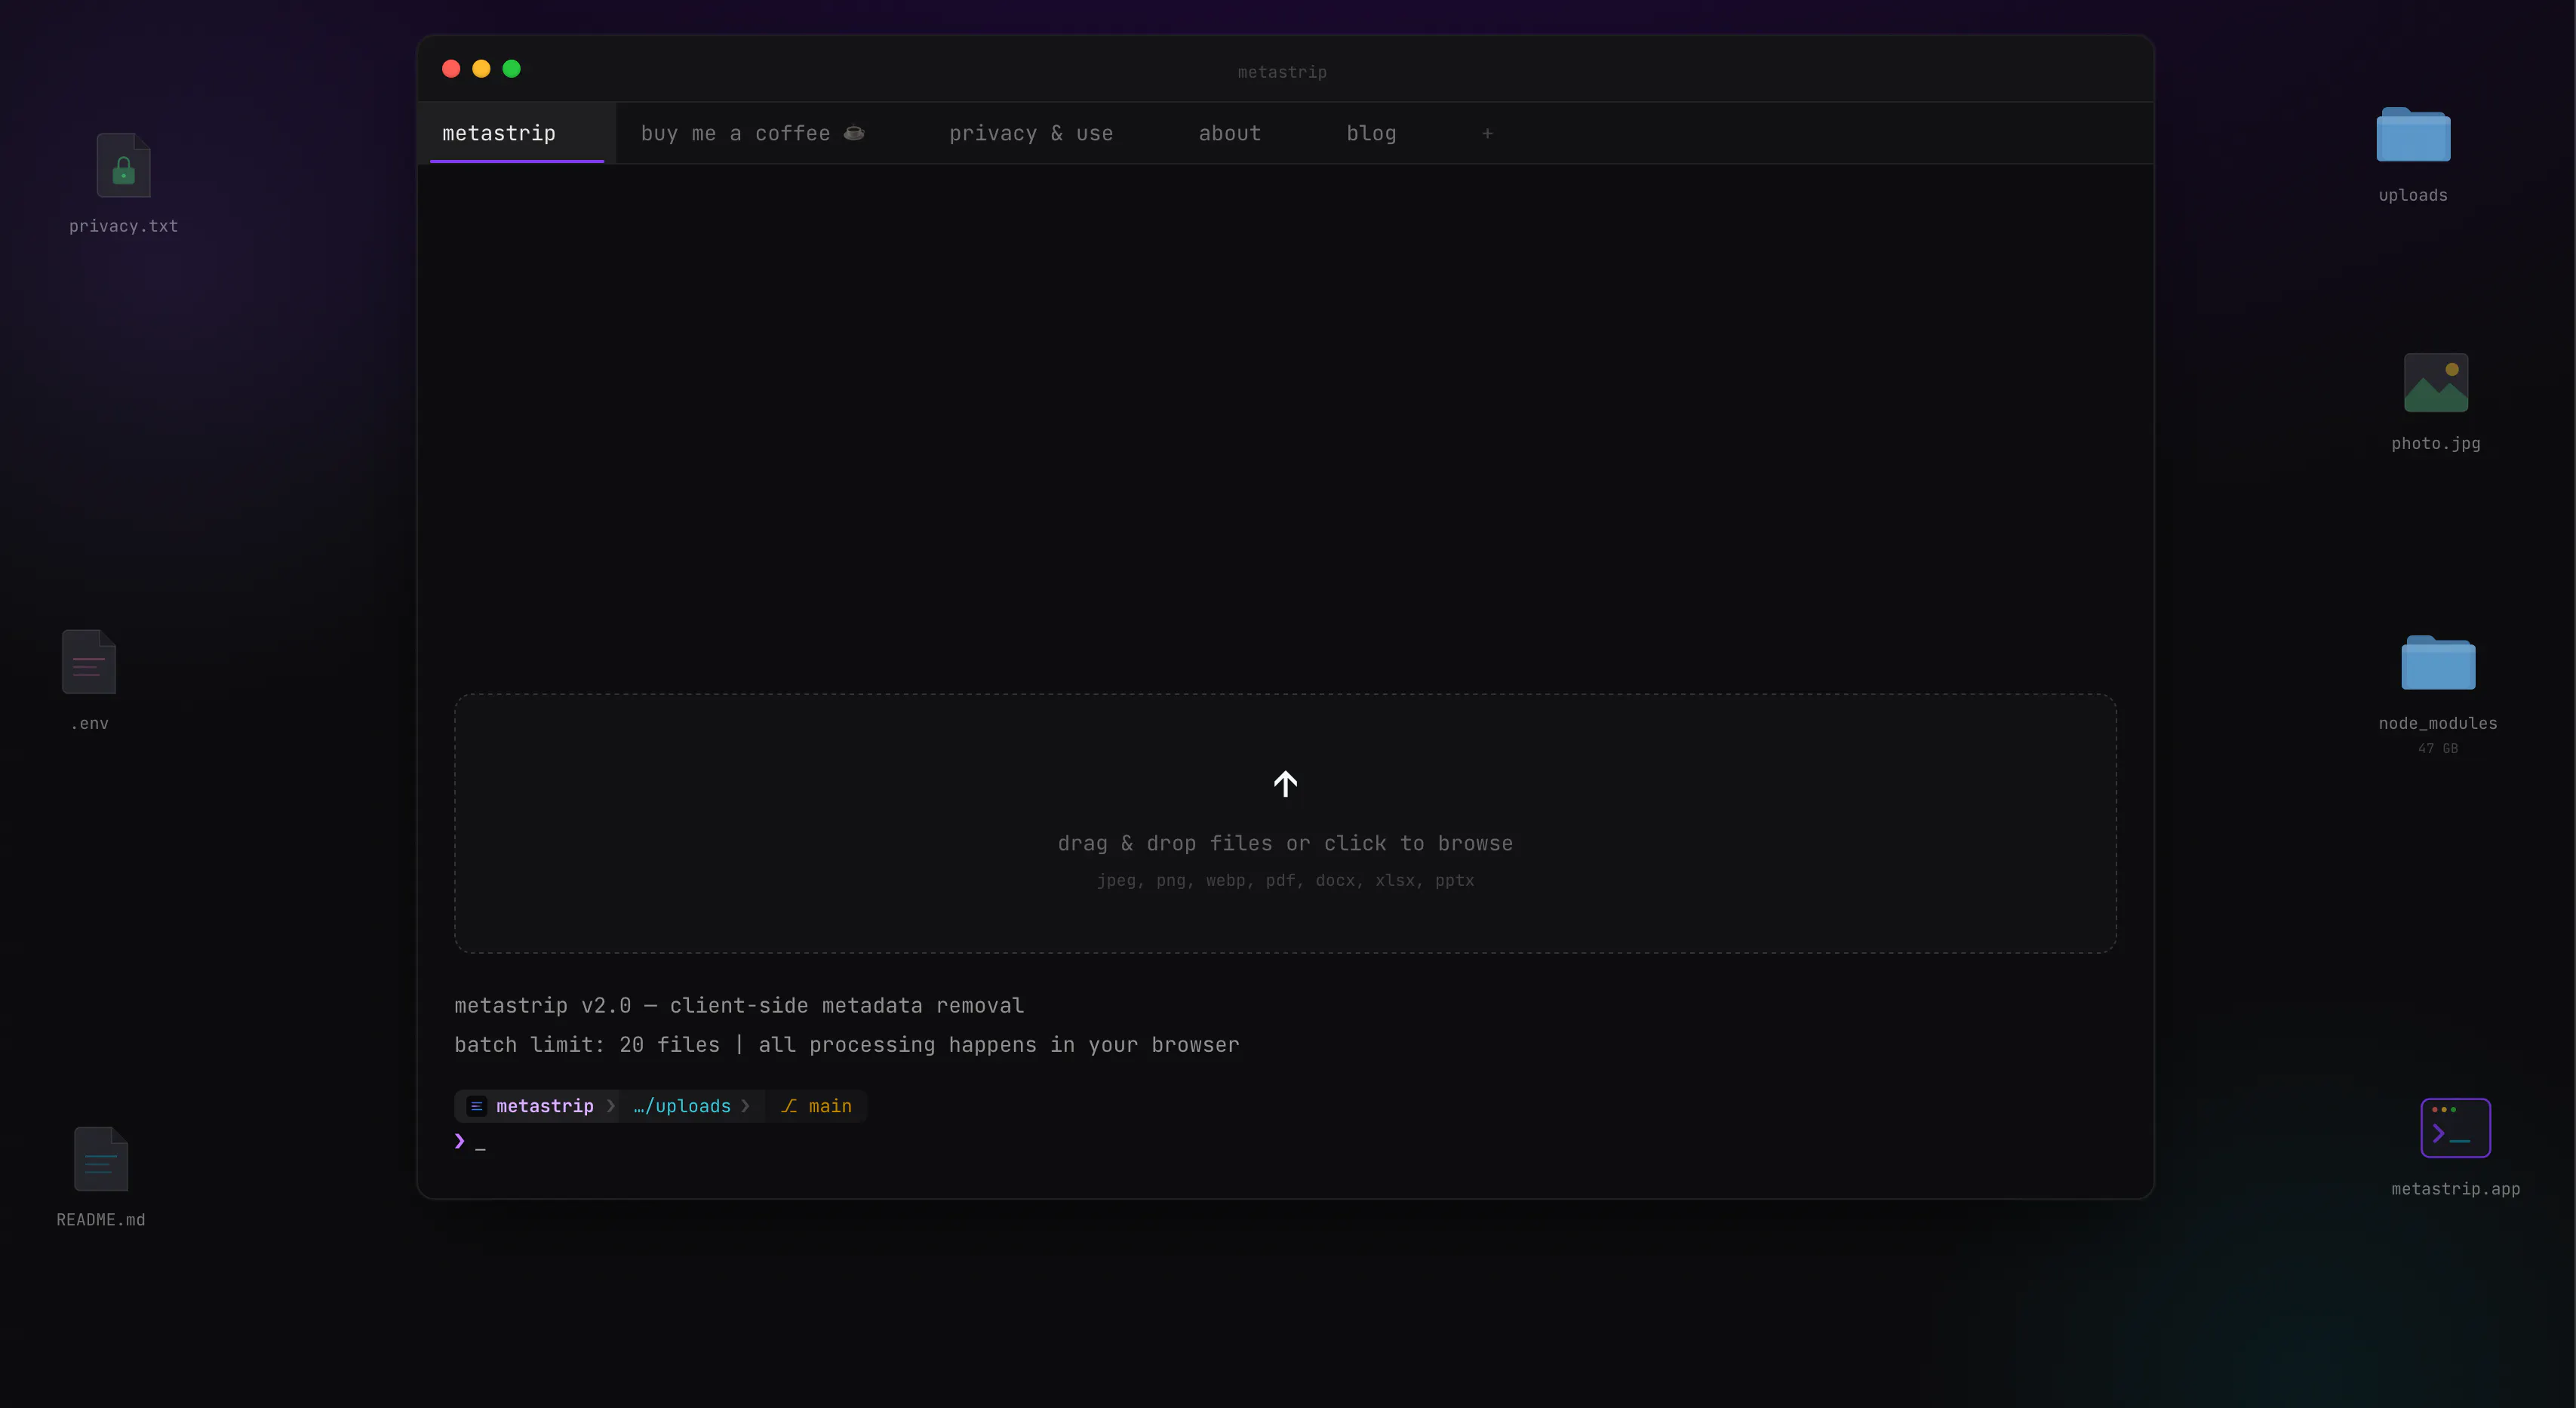Click the purple prompt chevron icon

click(x=459, y=1141)
